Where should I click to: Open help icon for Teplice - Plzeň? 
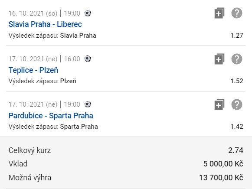click(237, 59)
